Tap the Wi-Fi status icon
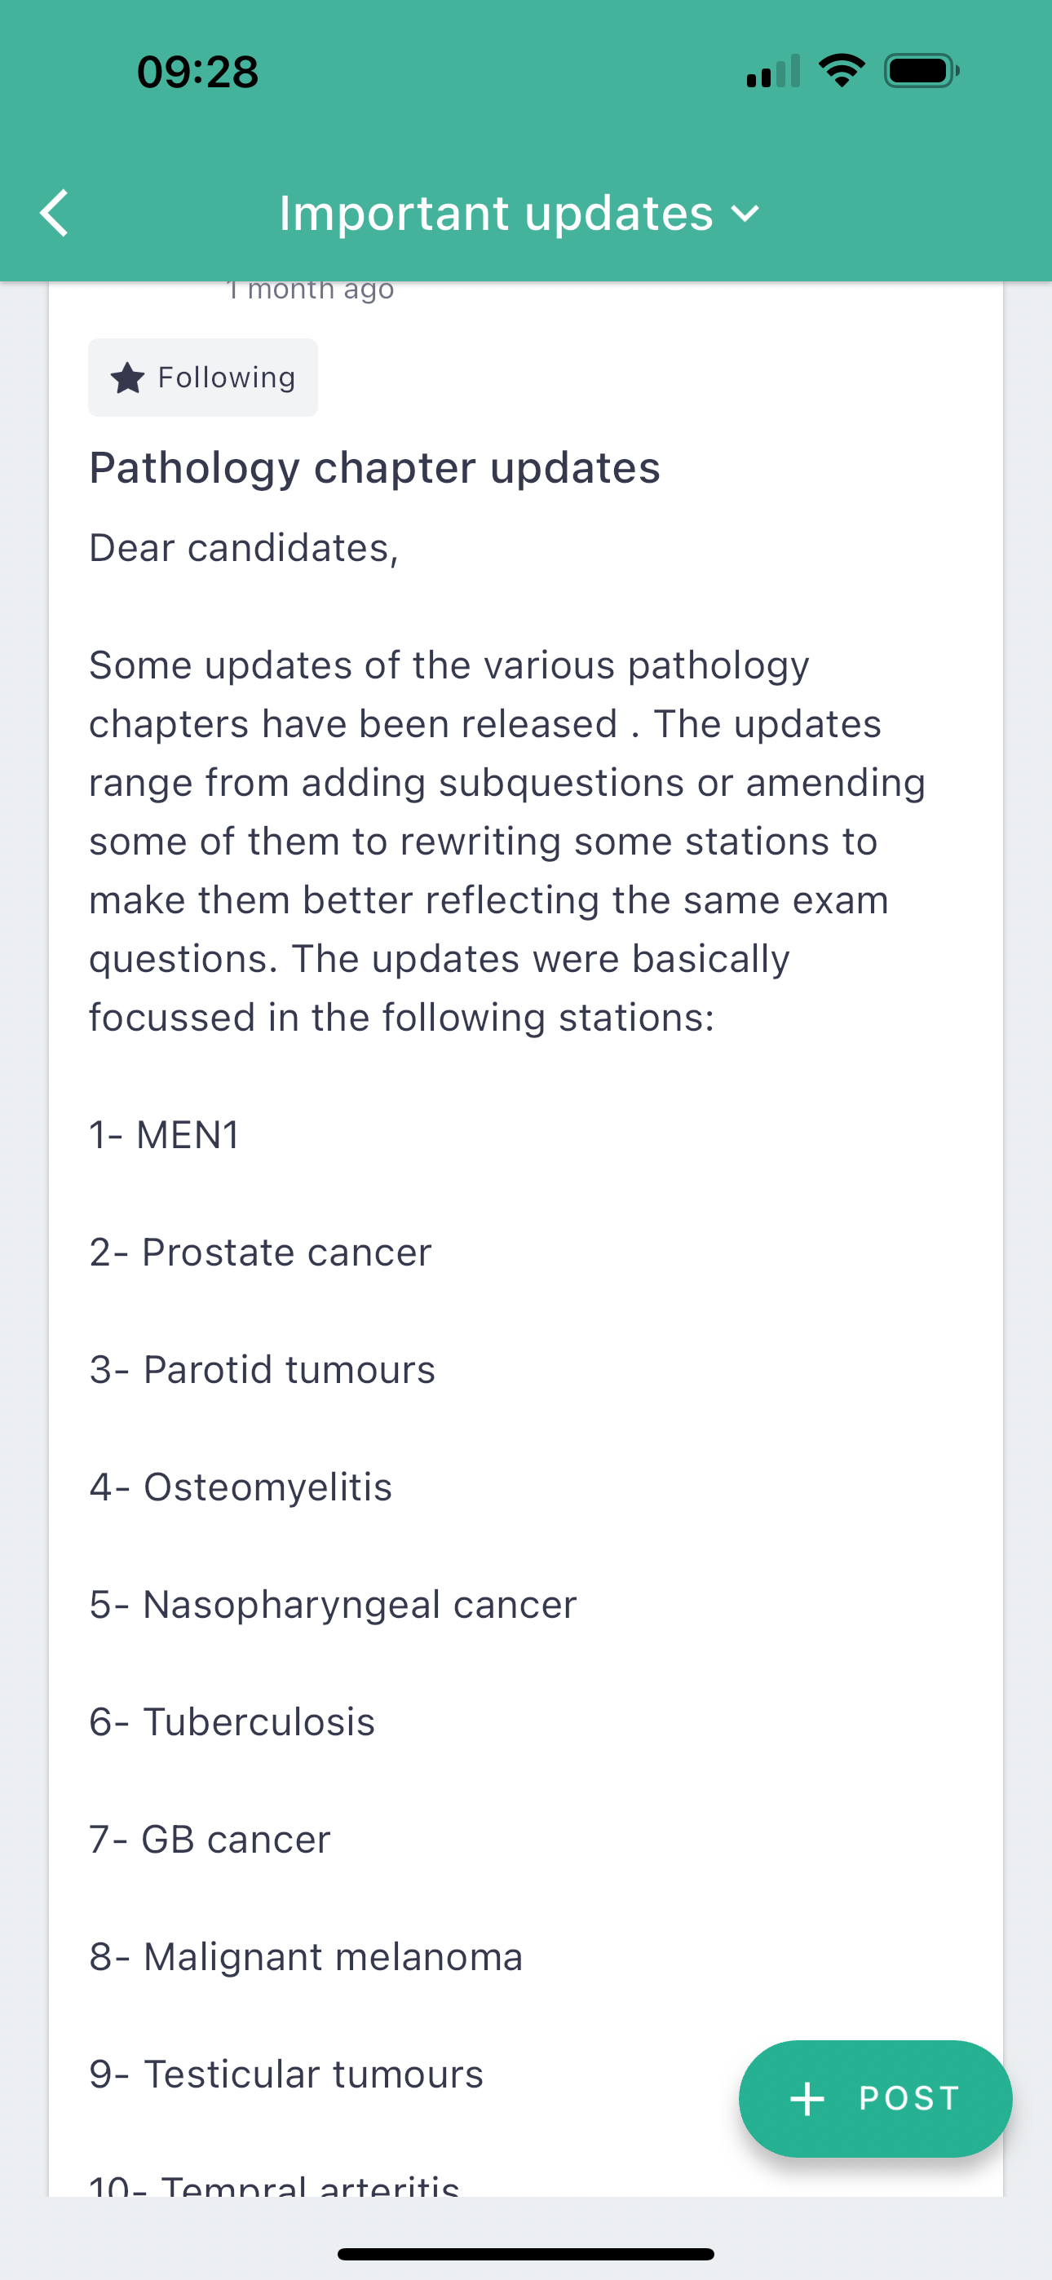Viewport: 1052px width, 2280px height. point(842,71)
